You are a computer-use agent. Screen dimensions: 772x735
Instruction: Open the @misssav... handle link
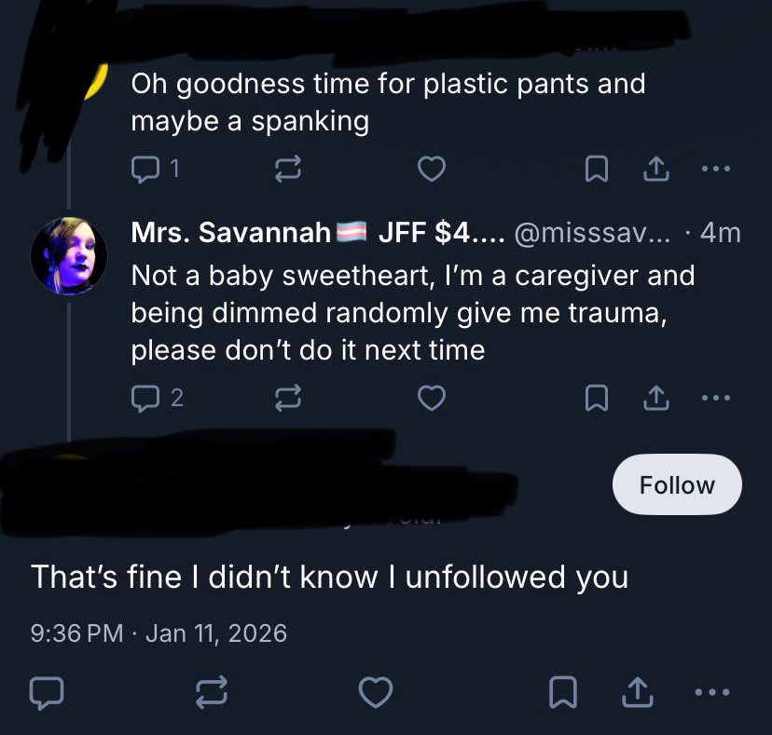(595, 233)
